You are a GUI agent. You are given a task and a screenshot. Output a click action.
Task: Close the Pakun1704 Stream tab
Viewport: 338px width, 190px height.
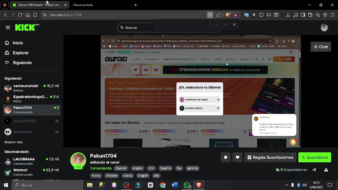point(65,5)
